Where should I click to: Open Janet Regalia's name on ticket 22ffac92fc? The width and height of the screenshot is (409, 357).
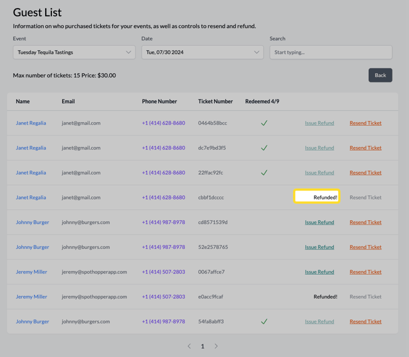click(x=31, y=173)
